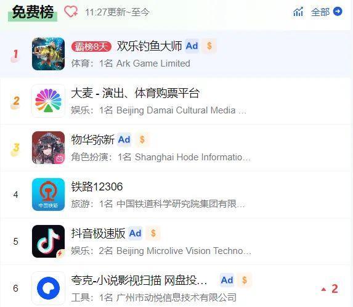Viewport: 353px width, 307px height.
Task: Click the dollar badge beside 物华弥新
Action: [x=142, y=140]
